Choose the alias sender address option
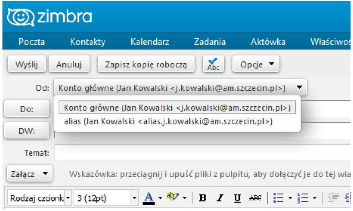 click(x=168, y=121)
